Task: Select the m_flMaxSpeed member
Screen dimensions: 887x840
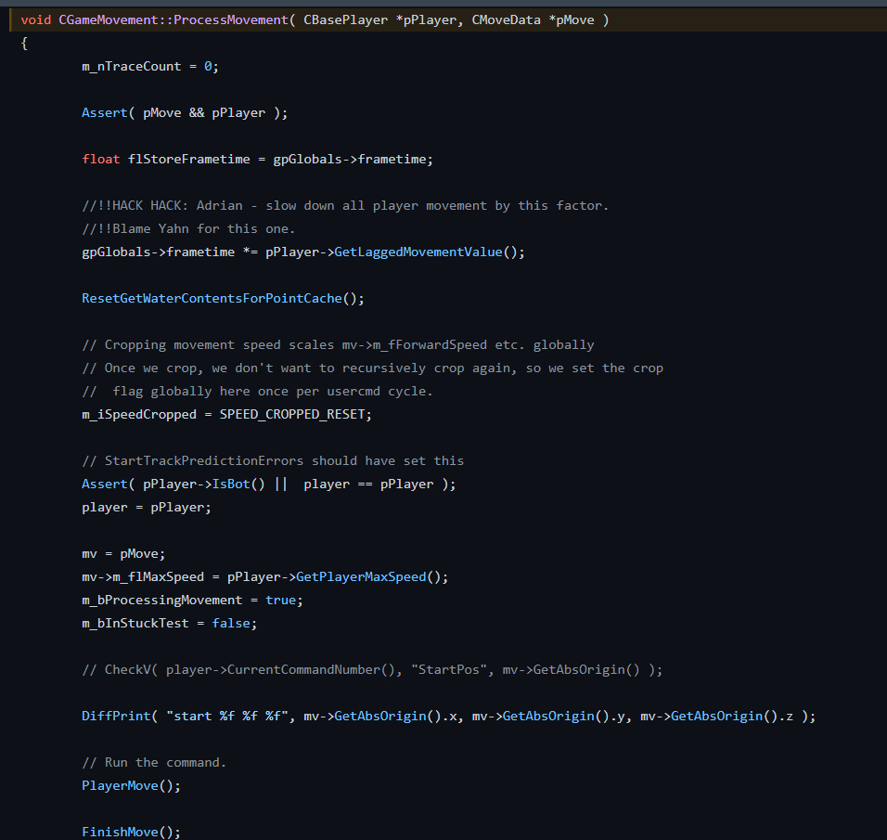Action: (159, 576)
